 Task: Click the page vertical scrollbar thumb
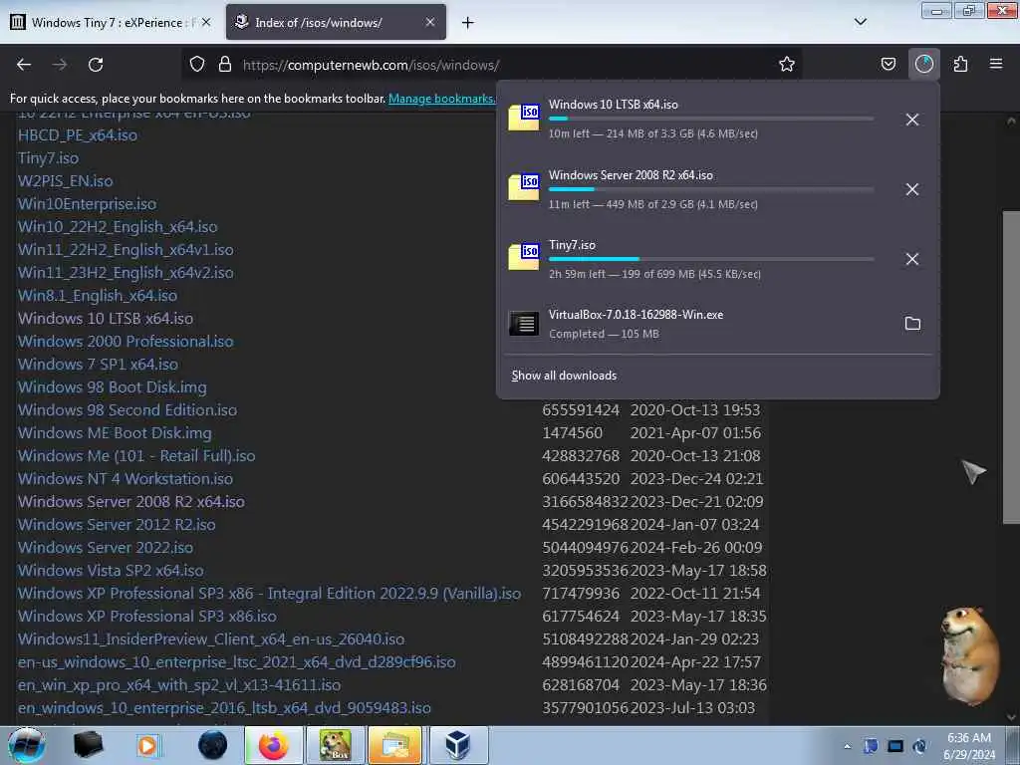click(x=1011, y=367)
